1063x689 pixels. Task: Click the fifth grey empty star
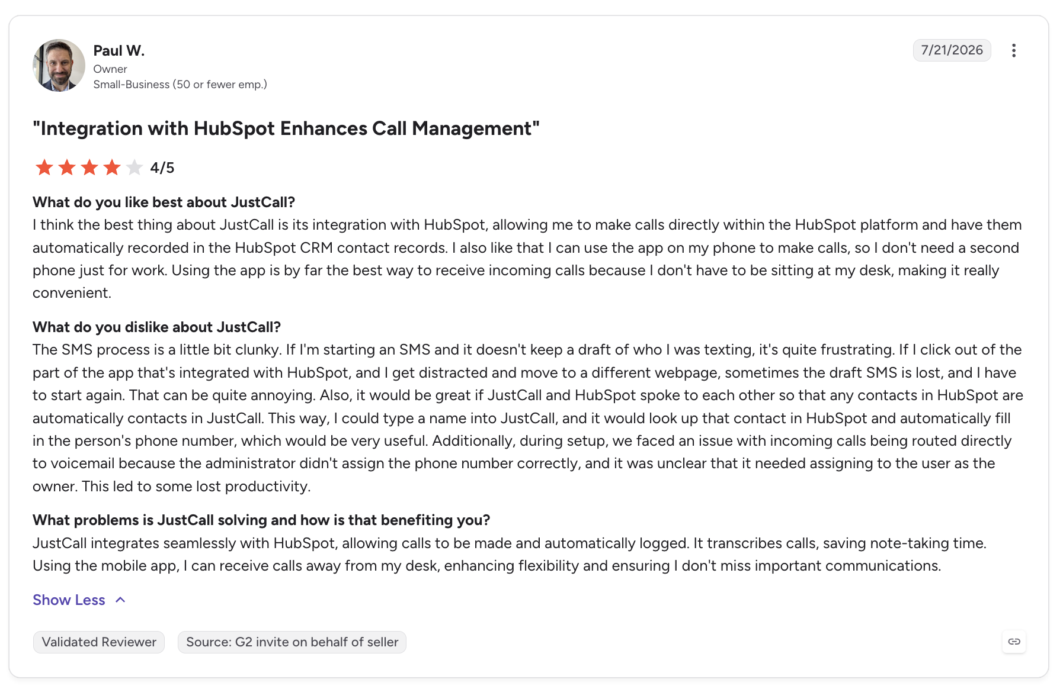pos(135,168)
